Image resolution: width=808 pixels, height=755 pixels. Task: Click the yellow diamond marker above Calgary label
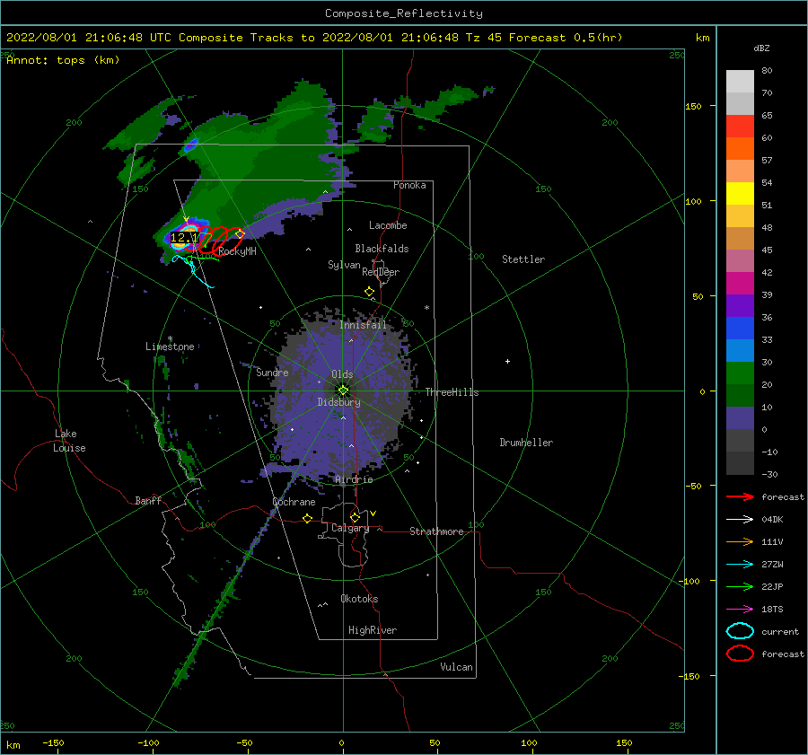pos(355,517)
